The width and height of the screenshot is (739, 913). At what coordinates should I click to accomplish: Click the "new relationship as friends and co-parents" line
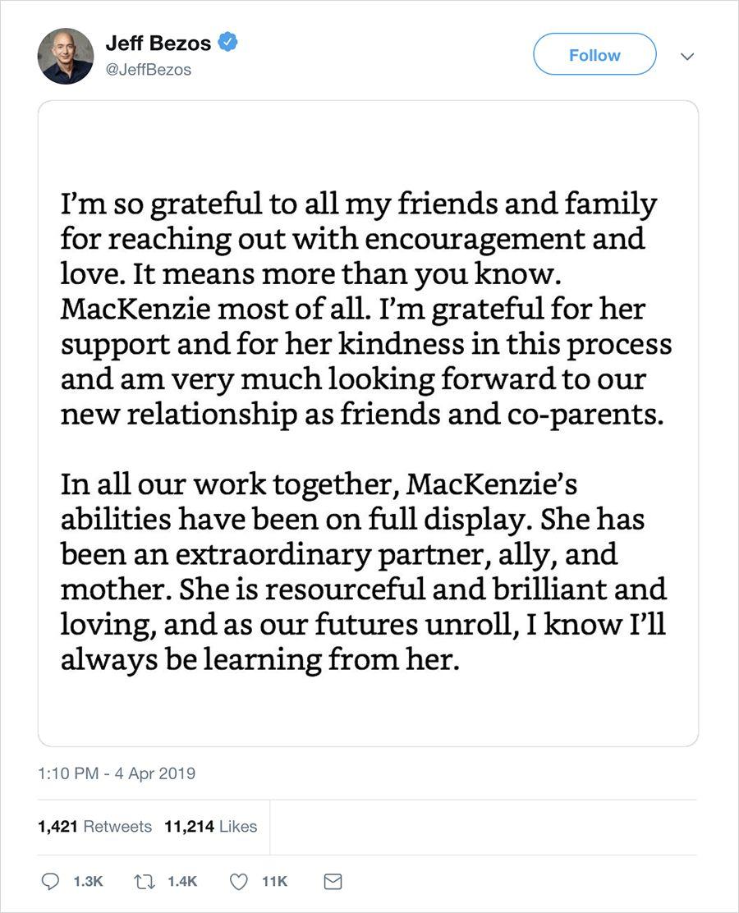[x=361, y=413]
